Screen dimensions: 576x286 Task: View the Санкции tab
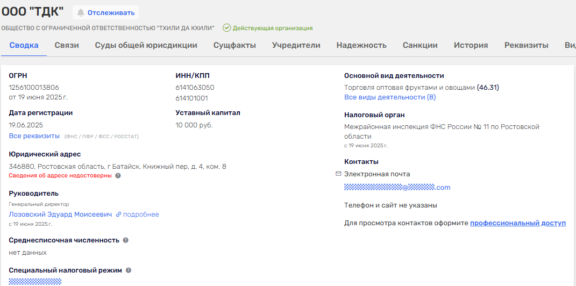coord(420,45)
